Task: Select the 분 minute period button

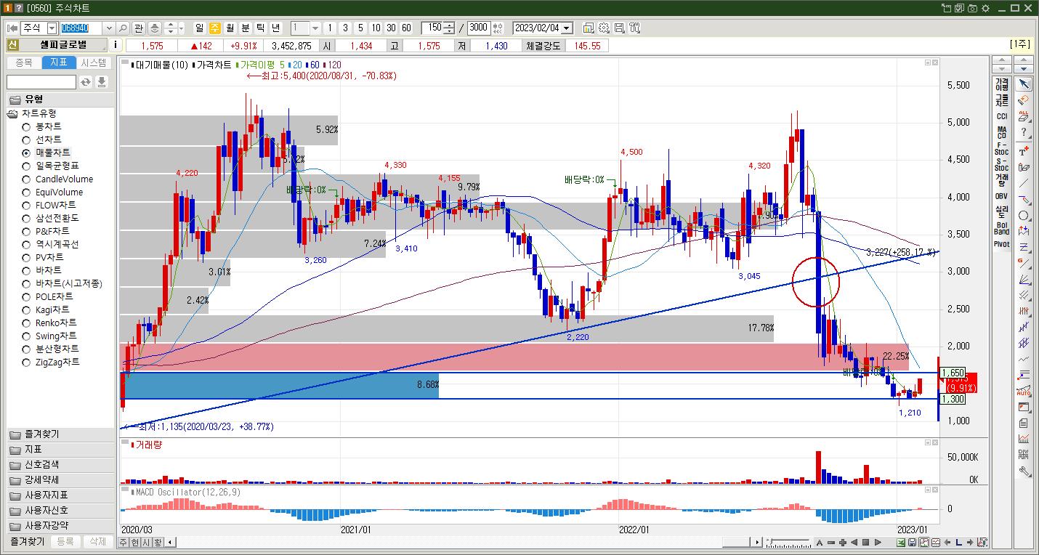Action: click(245, 28)
